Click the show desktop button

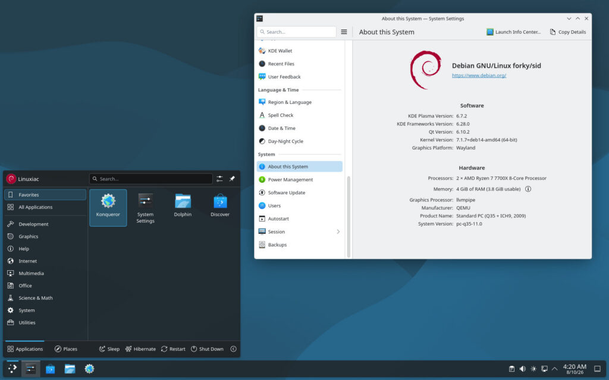click(597, 369)
